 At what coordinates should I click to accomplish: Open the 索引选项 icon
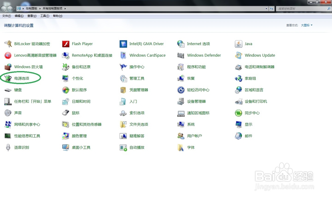[123, 113]
